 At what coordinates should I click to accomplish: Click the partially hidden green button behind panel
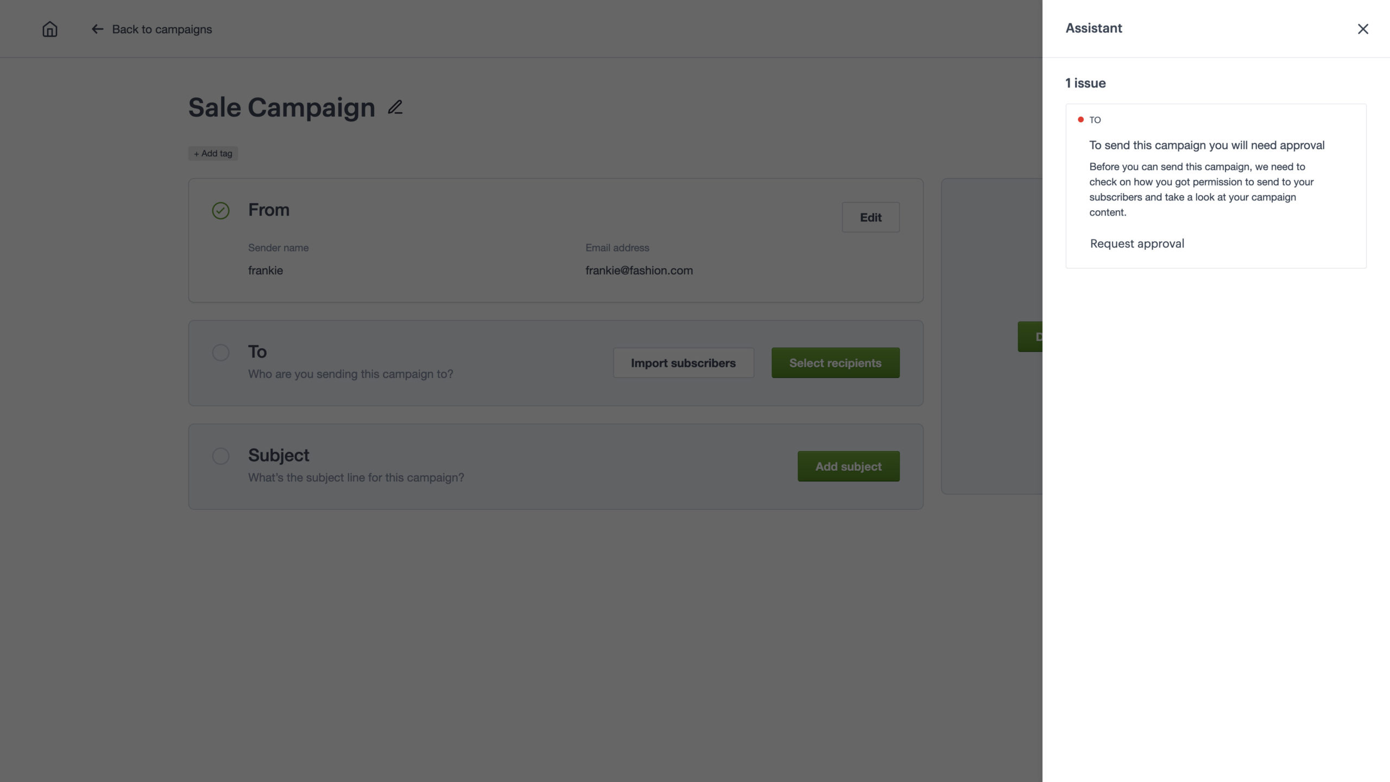pos(1030,337)
